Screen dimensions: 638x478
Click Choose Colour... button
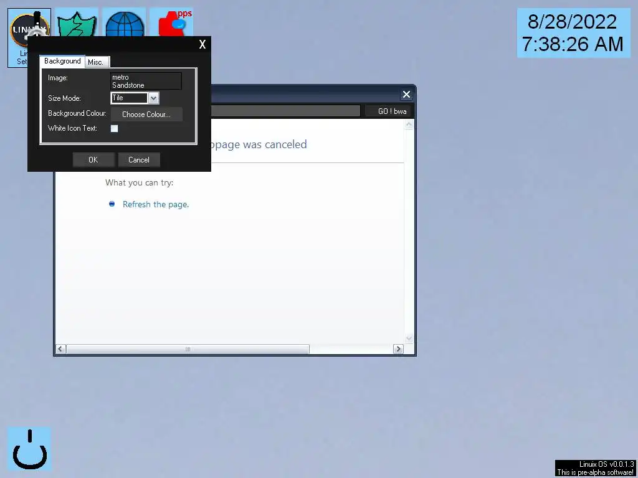click(146, 115)
